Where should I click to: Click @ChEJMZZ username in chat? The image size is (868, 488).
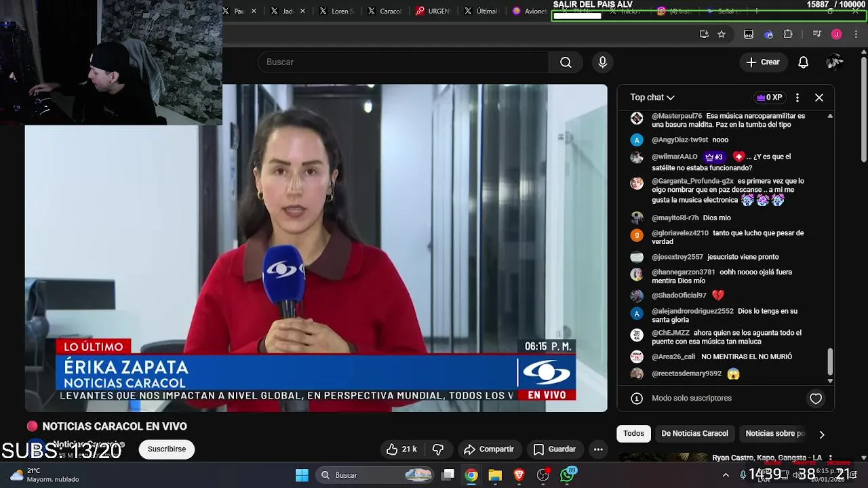click(x=671, y=333)
